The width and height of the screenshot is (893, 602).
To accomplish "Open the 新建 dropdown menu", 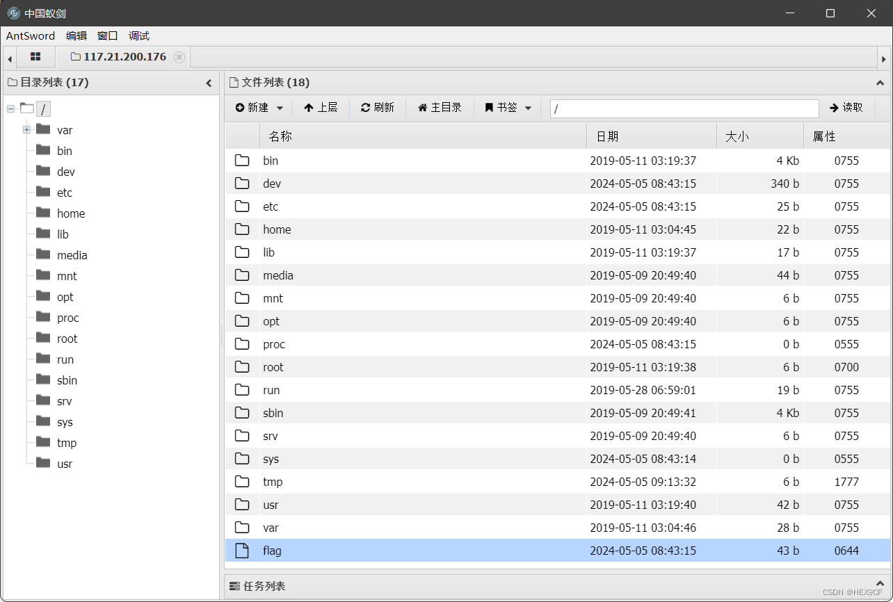I will [259, 108].
